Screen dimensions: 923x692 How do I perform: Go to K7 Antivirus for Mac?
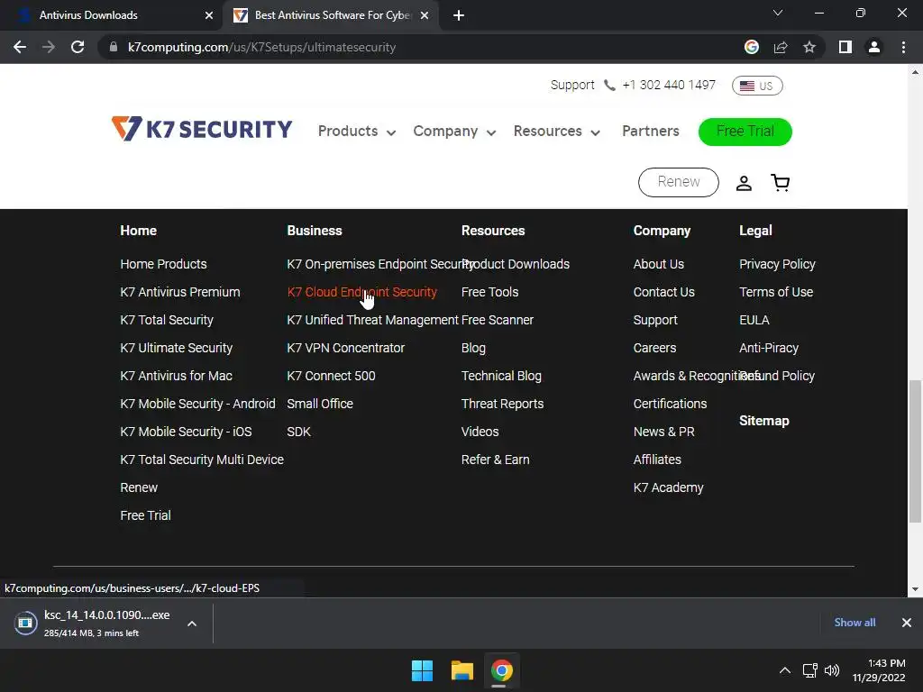(x=176, y=376)
